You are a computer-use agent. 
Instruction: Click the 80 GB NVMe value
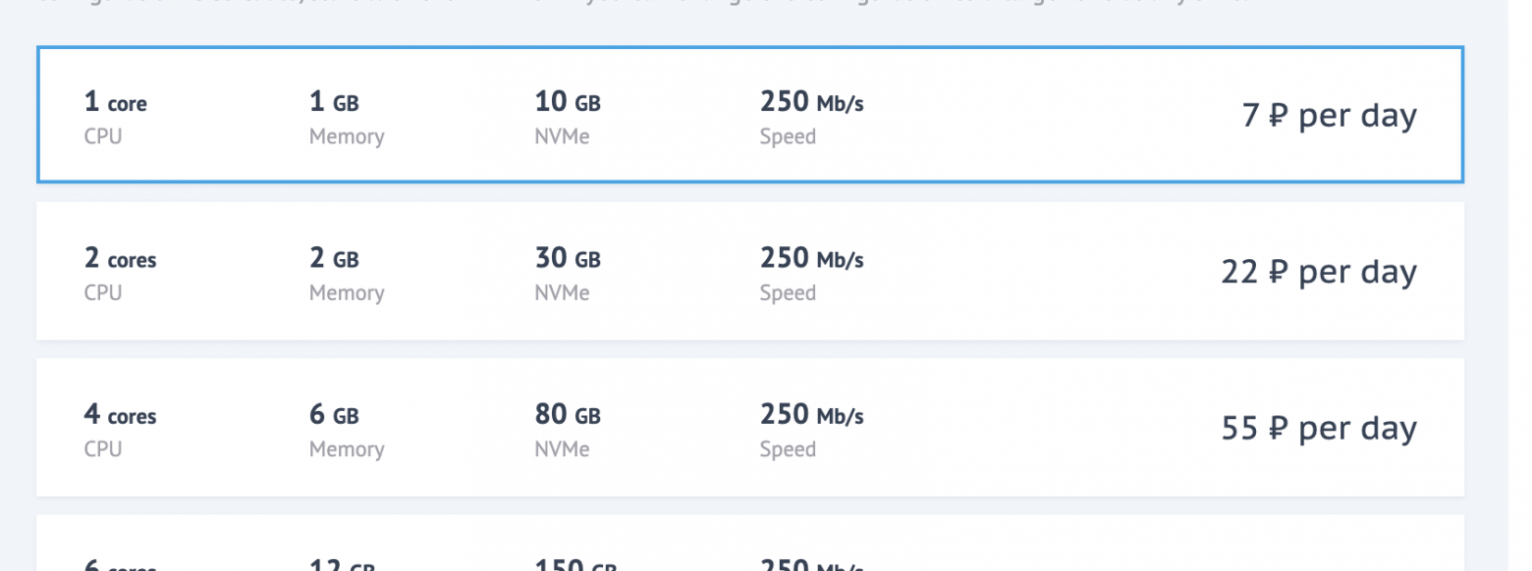567,415
